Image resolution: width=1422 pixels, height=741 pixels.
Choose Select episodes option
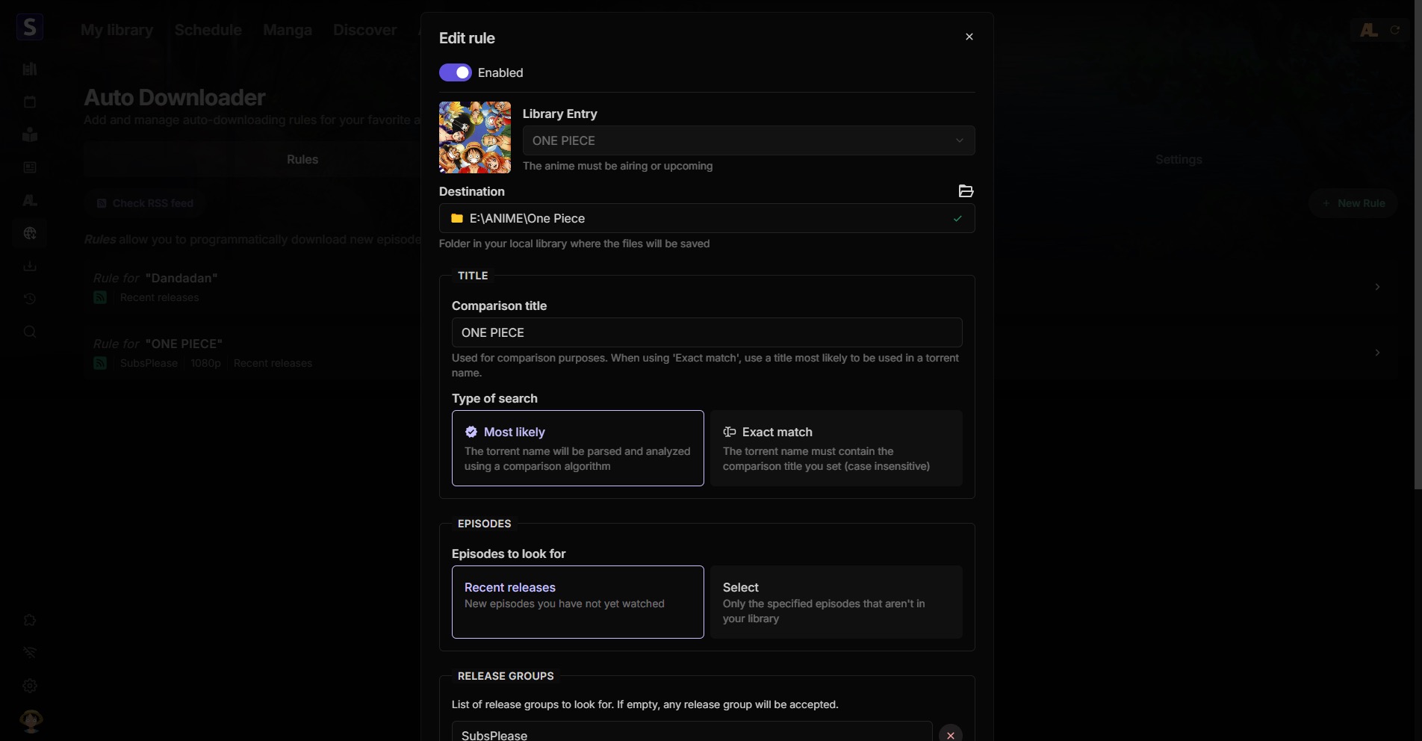click(x=836, y=602)
